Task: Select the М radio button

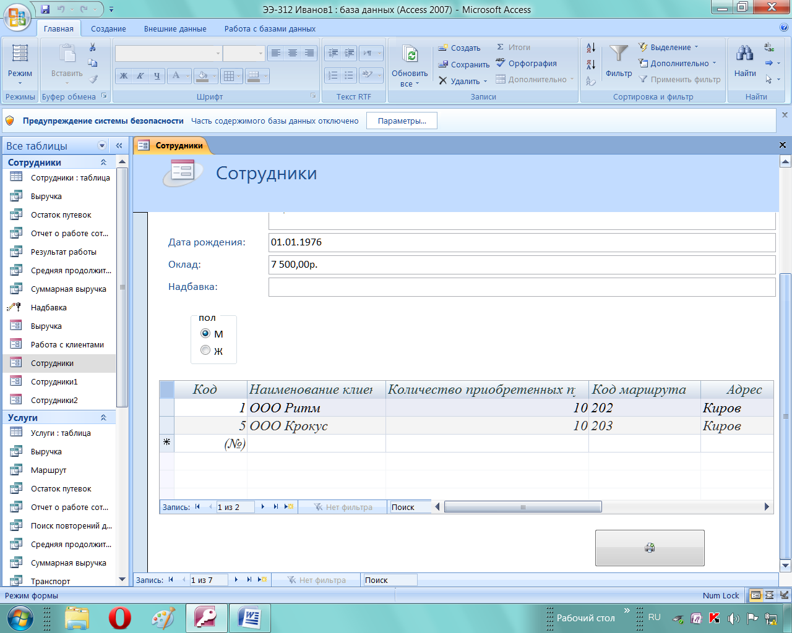Action: [x=205, y=333]
